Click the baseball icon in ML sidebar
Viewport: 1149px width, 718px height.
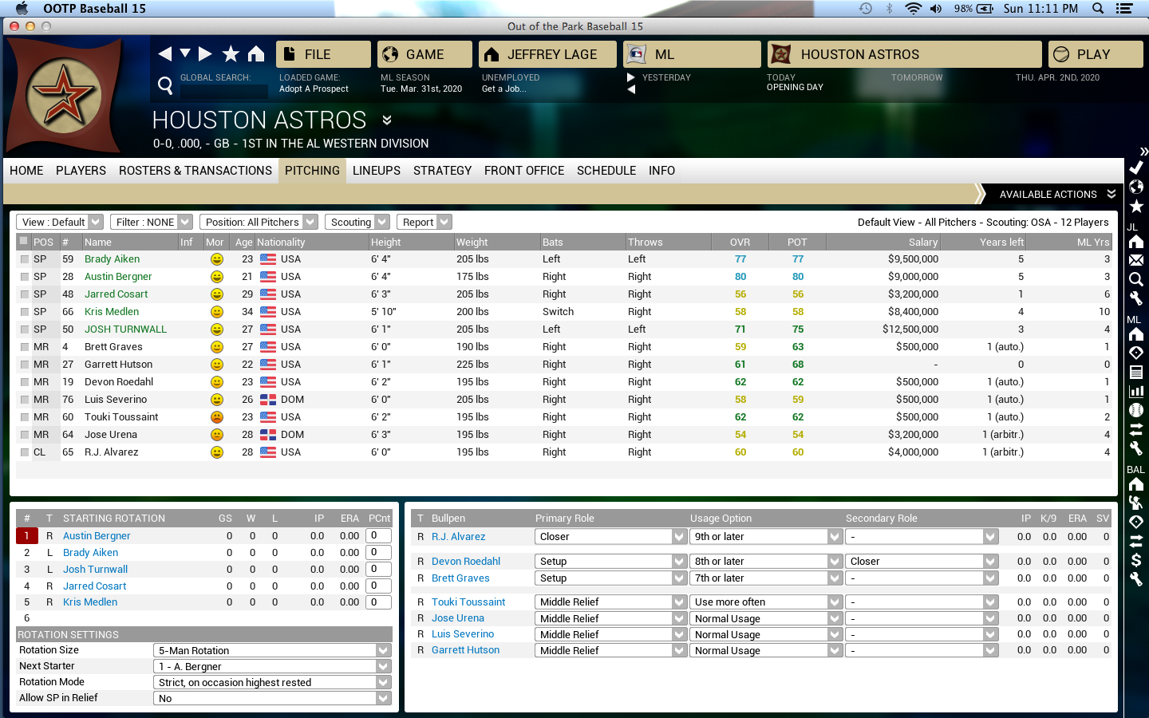1136,410
